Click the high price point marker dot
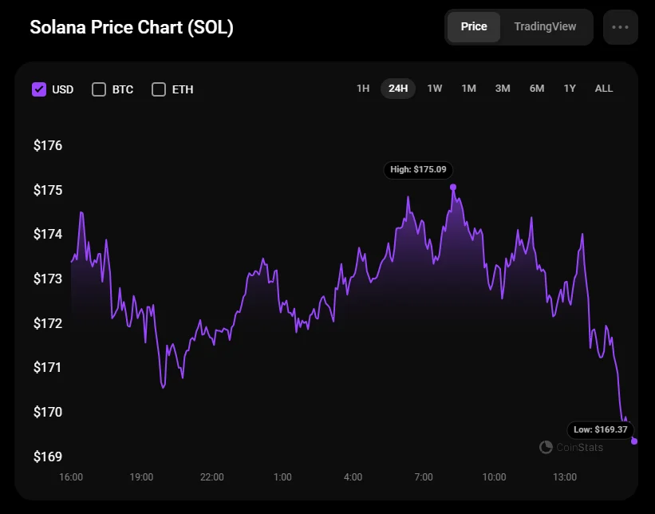The height and width of the screenshot is (514, 655). [453, 188]
